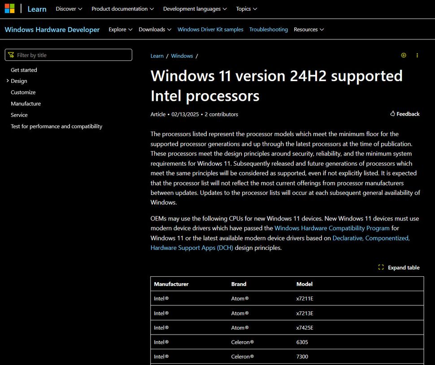This screenshot has width=435, height=365.
Task: Click the filter funnel icon in search box
Action: coord(11,55)
